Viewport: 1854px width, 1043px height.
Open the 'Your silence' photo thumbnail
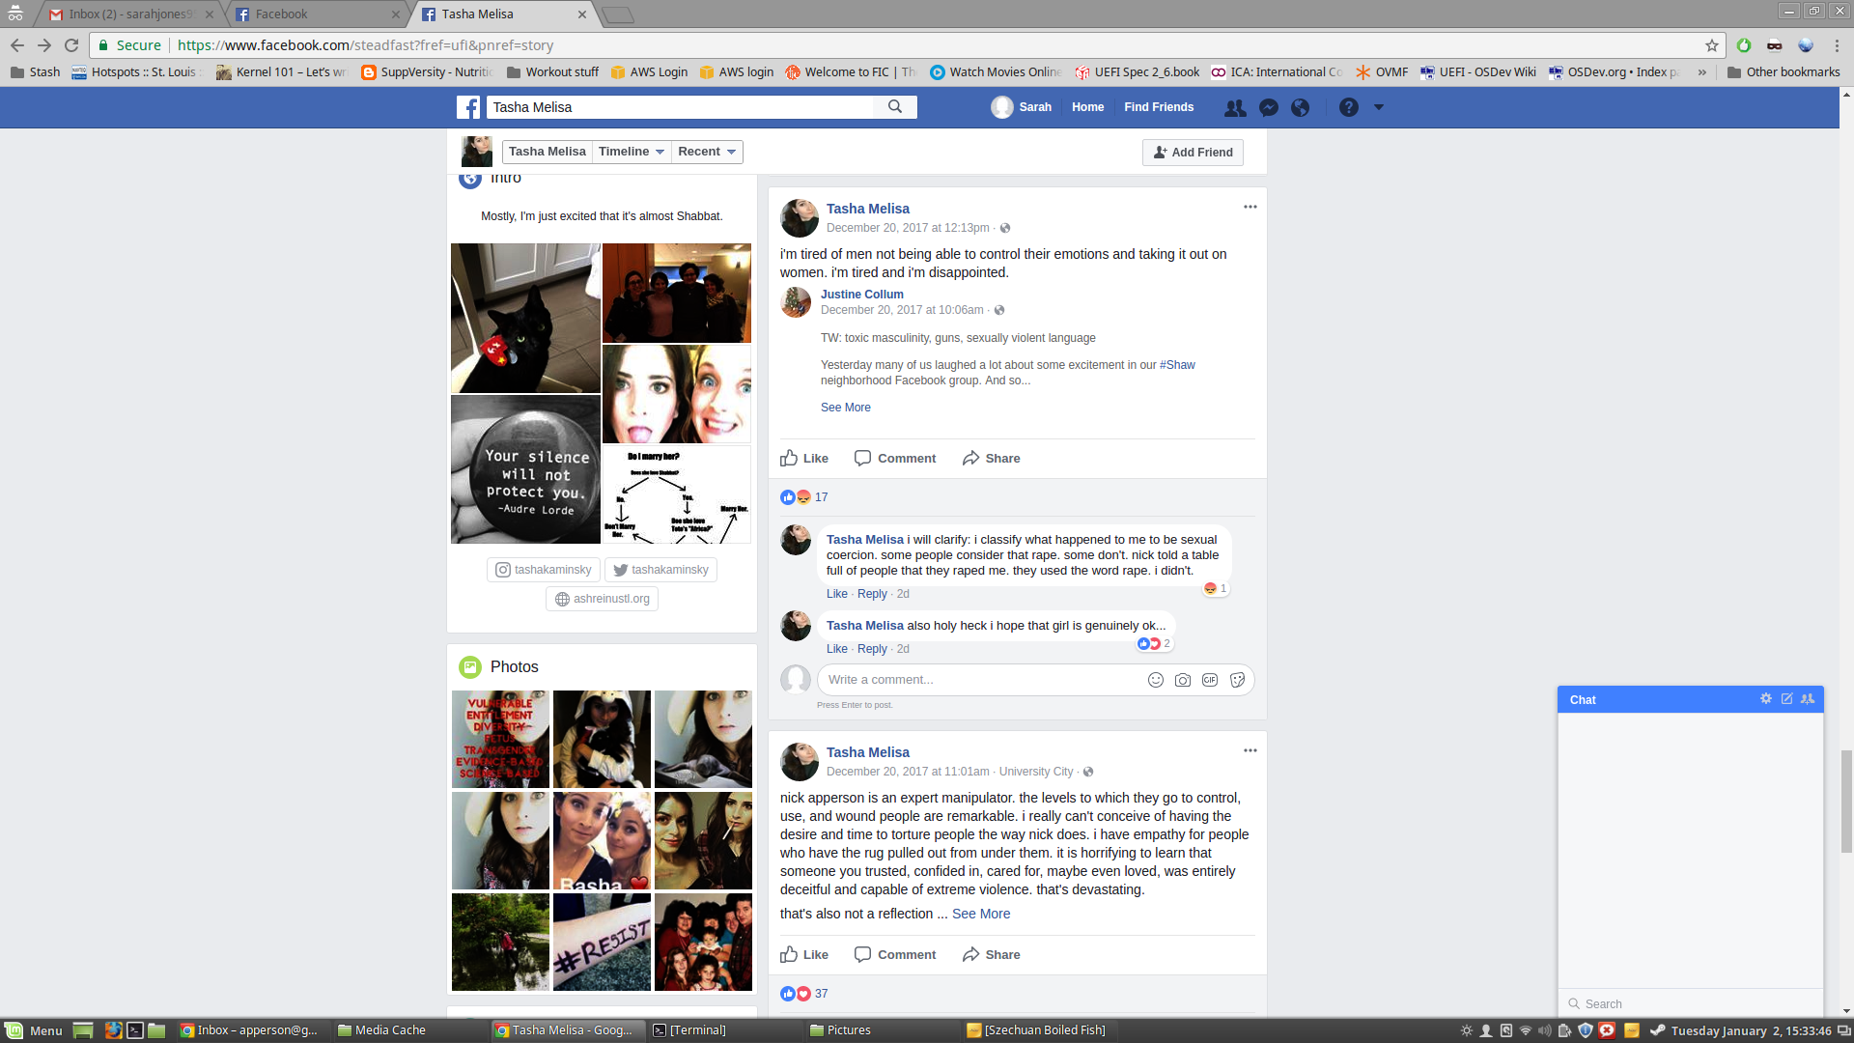(x=525, y=469)
